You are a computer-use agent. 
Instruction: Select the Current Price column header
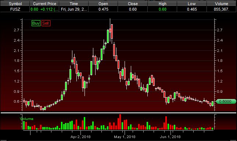[44, 4]
